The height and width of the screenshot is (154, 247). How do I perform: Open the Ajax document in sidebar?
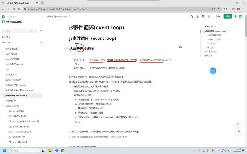[x=7, y=70]
